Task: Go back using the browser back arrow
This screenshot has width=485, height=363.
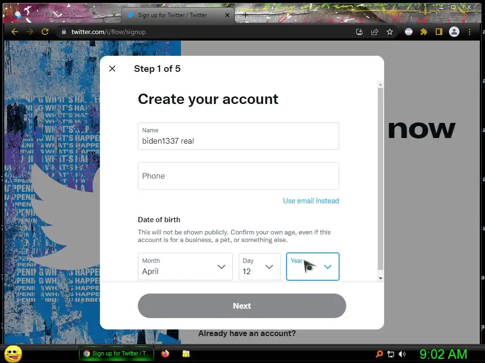Action: [15, 32]
